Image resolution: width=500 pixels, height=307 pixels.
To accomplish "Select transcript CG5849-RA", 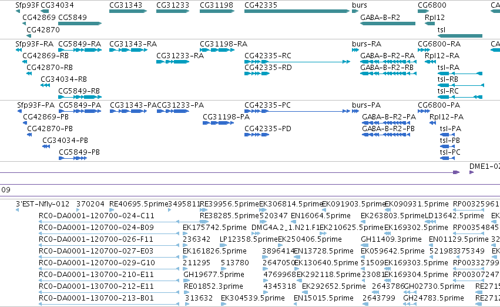I will (80, 50).
